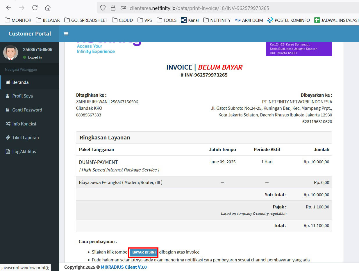Open Beranda in the sidebar
Viewport: 359px width, 271px height.
20,82
